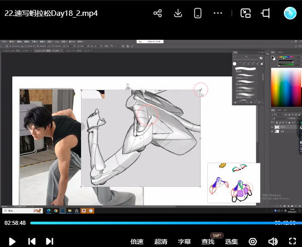Screen dimensions: 302x247
Task: Open the 倍速 playback speed menu
Action: pos(137,242)
